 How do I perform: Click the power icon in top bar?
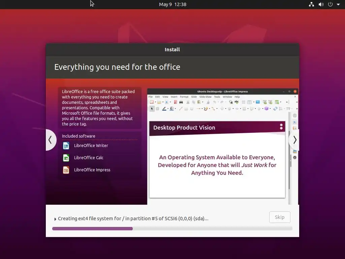point(330,4)
